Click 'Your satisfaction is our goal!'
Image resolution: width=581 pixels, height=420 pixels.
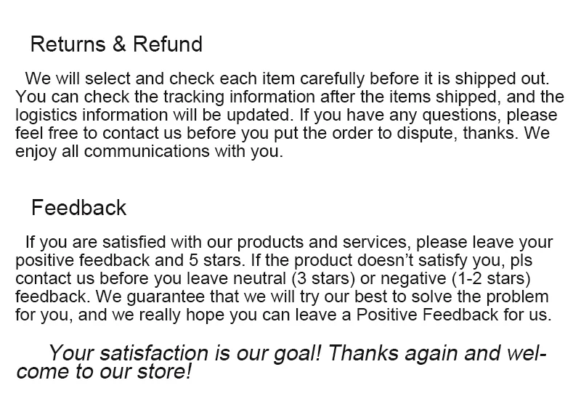(x=184, y=353)
